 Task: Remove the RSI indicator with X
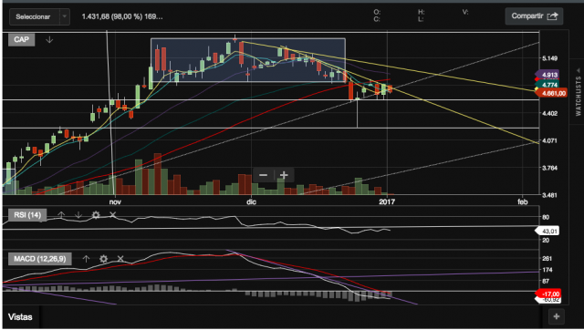113,214
